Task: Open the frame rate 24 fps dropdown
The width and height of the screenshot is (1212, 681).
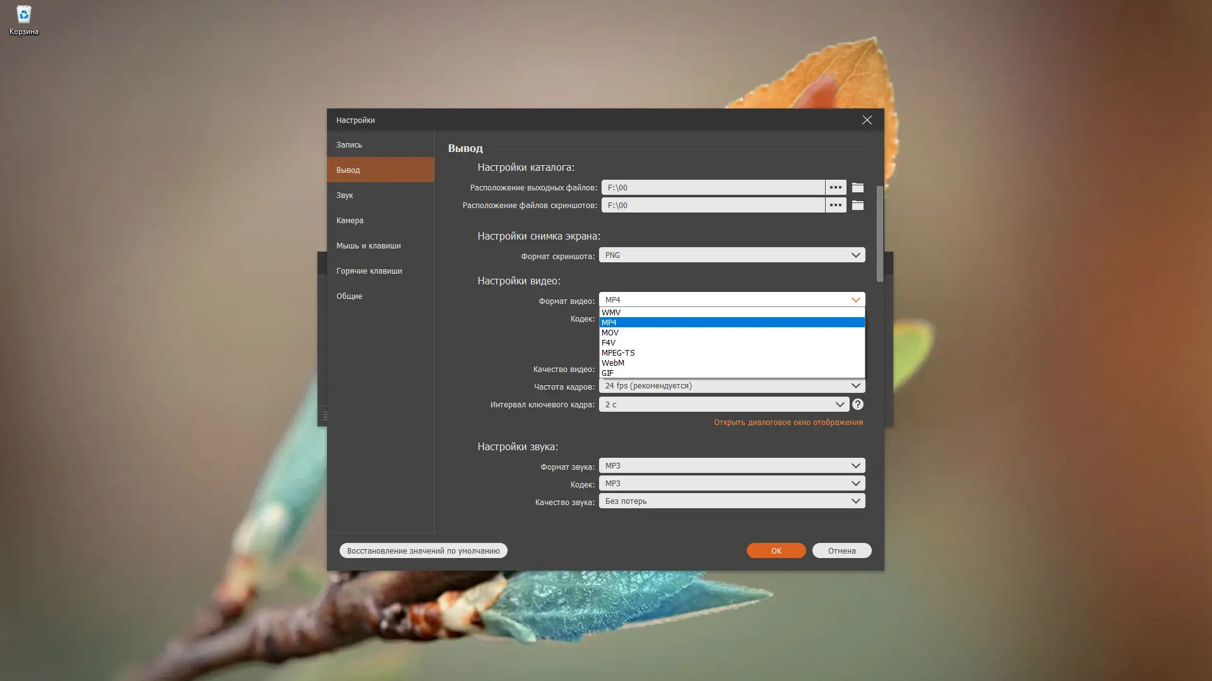Action: pos(732,385)
